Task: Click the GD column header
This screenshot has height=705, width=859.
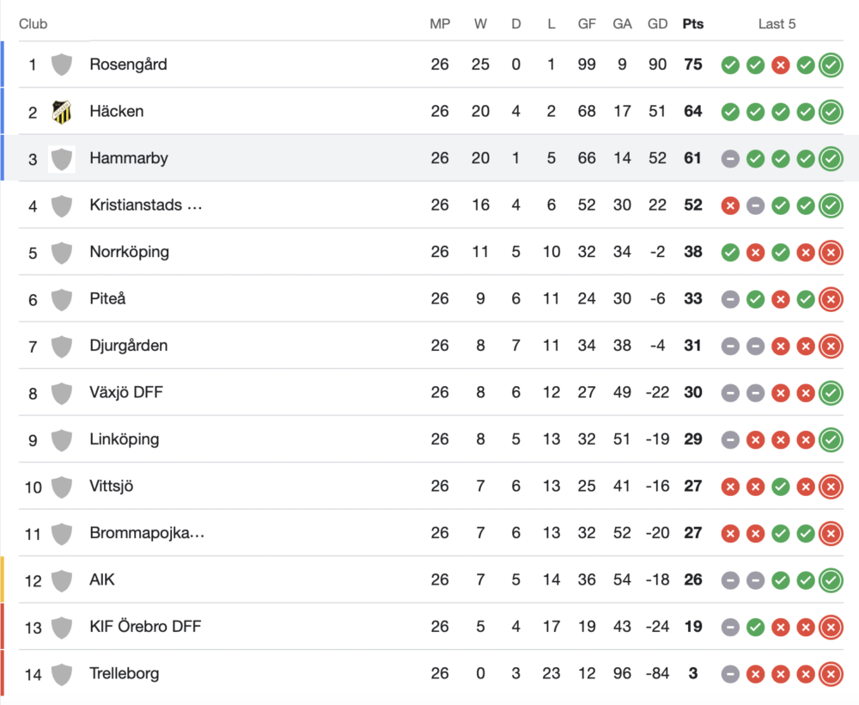Action: (657, 24)
